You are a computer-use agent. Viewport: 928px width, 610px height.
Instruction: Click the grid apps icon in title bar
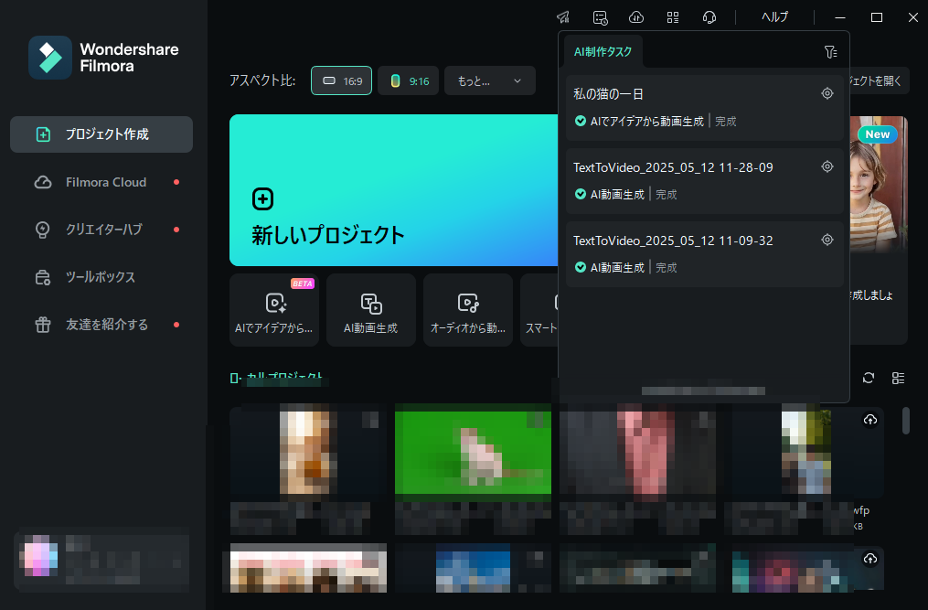tap(673, 17)
